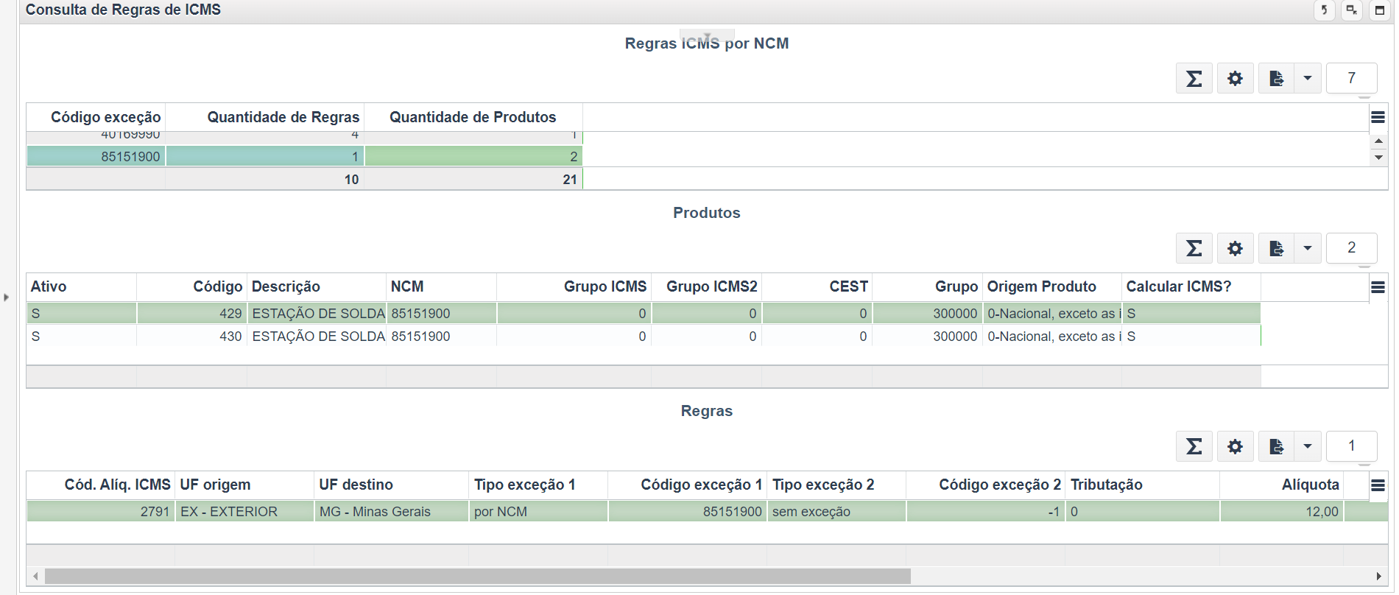The image size is (1399, 595).
Task: Expand export options dropdown in Regras section
Action: (x=1308, y=446)
